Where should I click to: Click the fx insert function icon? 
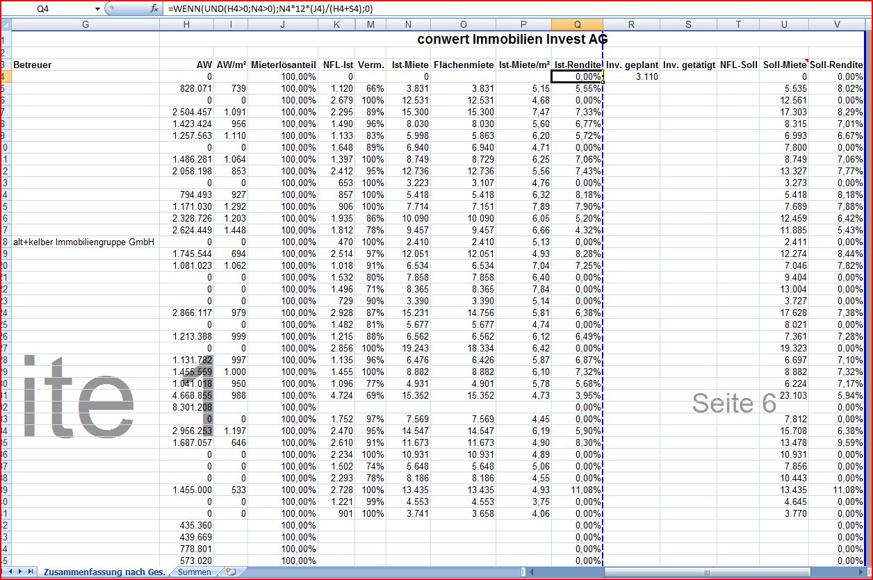[154, 9]
